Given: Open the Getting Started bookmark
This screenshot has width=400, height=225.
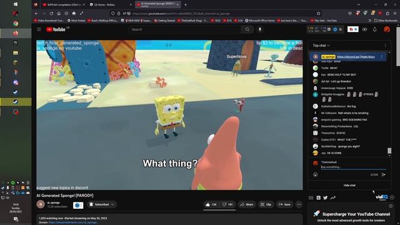Looking at the screenshot, I should pos(165,21).
